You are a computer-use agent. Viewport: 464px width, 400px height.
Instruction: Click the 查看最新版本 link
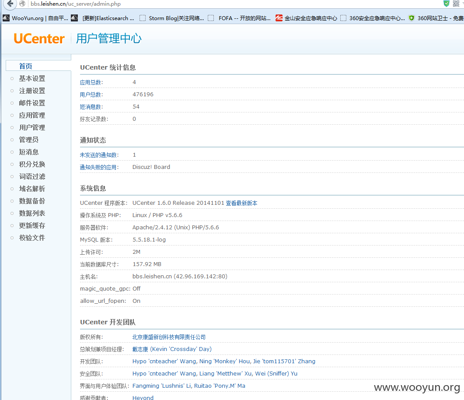[241, 203]
